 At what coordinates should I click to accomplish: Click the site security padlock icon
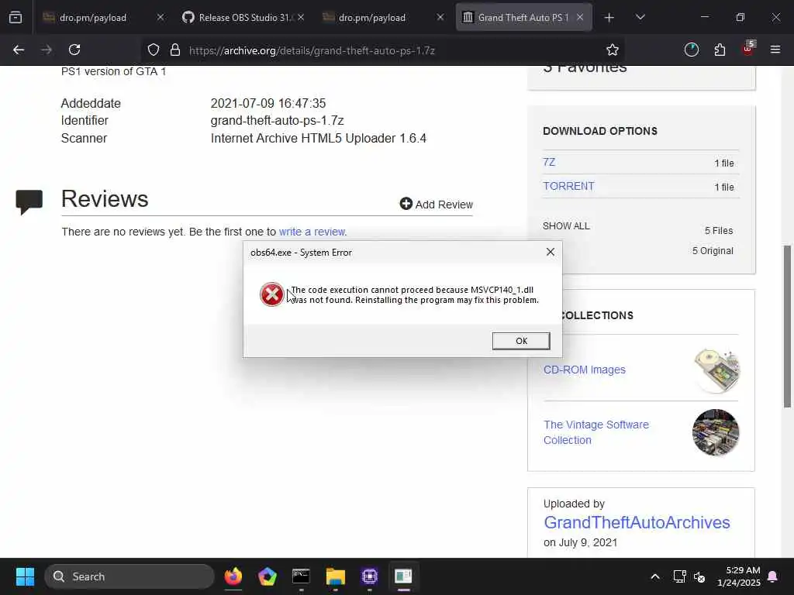coord(175,50)
